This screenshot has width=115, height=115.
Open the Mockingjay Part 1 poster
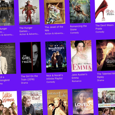pos(7,13)
